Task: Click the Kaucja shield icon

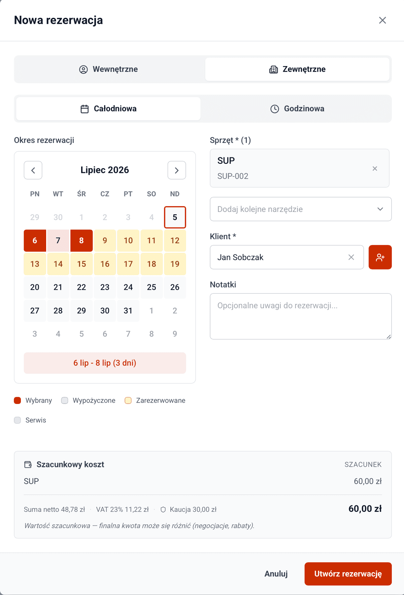Action: 163,510
